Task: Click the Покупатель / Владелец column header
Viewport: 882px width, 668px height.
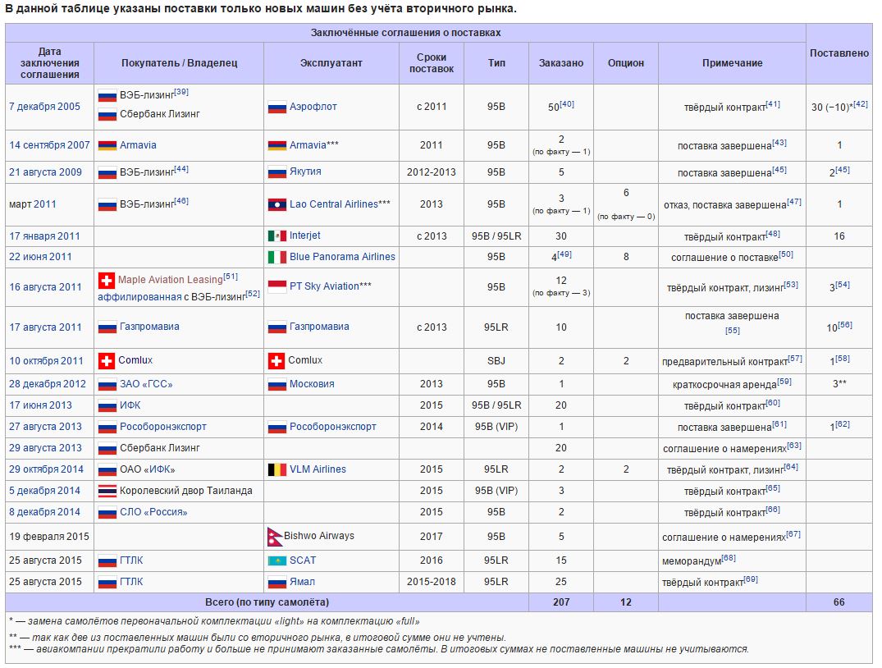Action: pyautogui.click(x=179, y=63)
